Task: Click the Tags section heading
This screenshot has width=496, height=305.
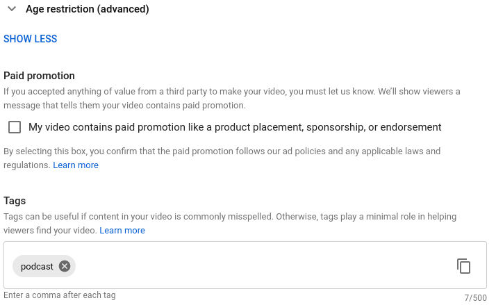Action: coord(15,201)
